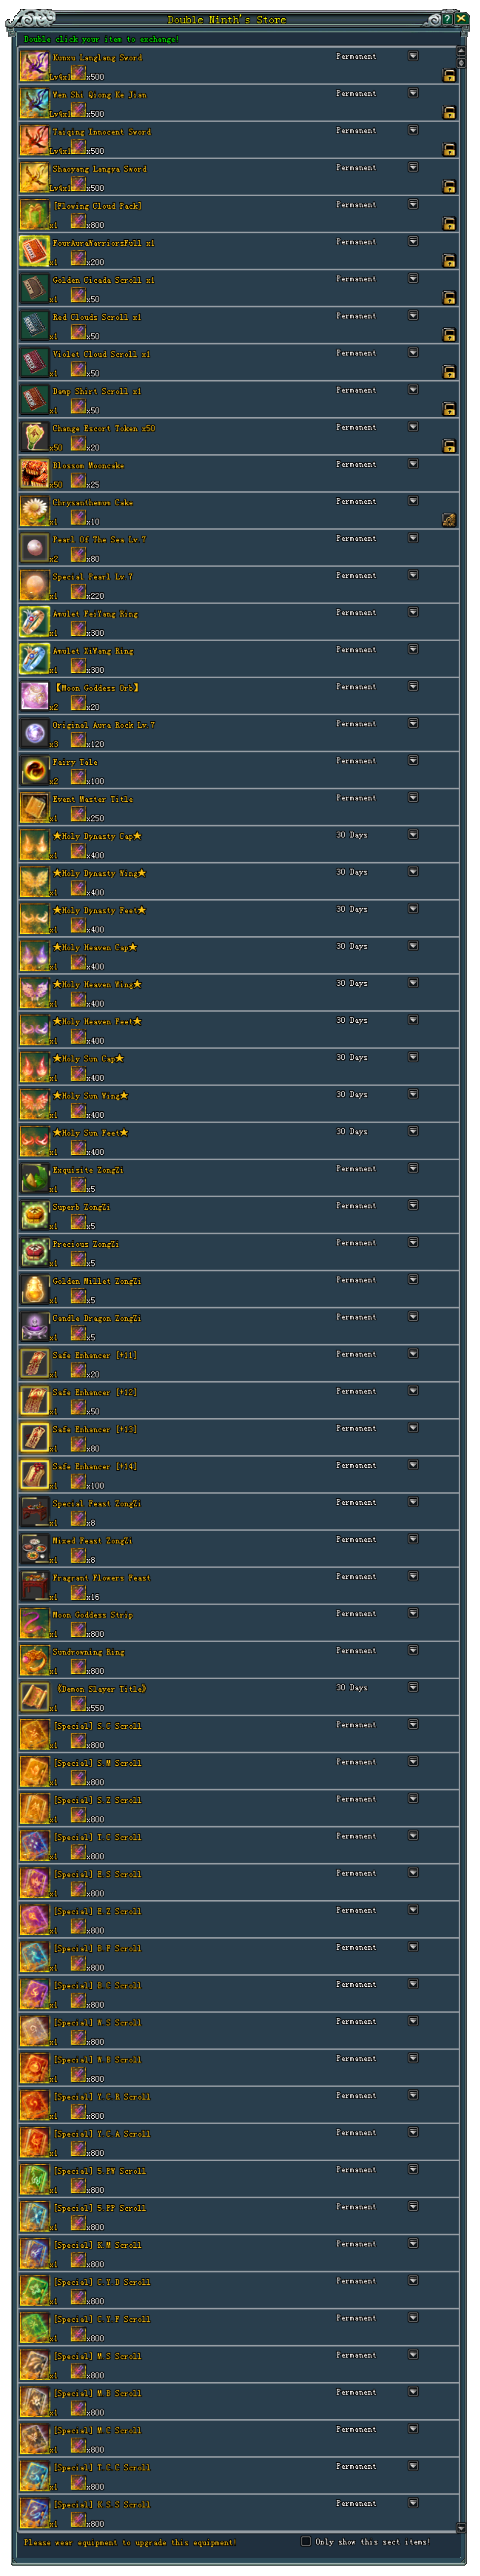Expand duration dropdown for Taiqing Innocent Sword
480x2576 pixels.
[x=413, y=131]
